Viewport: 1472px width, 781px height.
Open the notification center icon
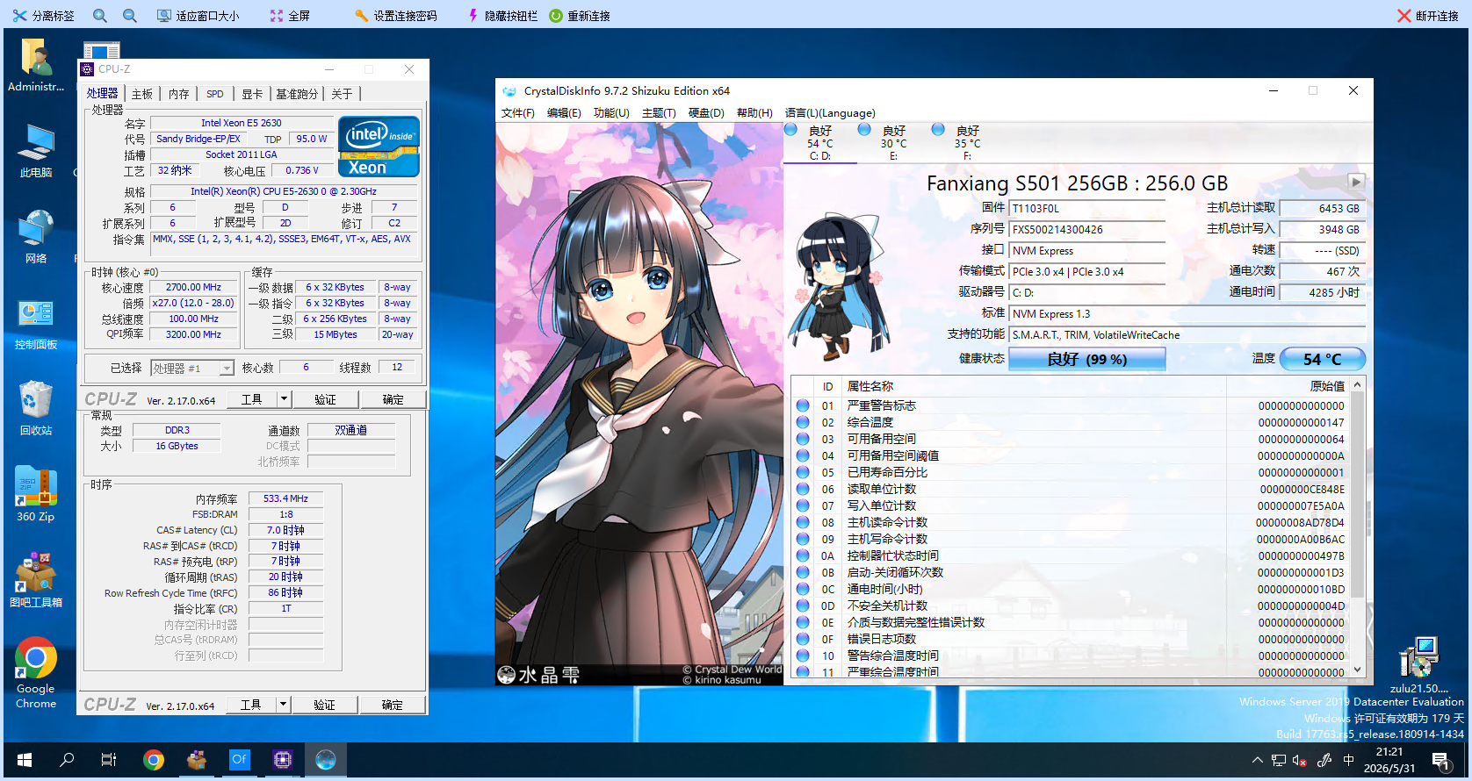click(x=1440, y=761)
